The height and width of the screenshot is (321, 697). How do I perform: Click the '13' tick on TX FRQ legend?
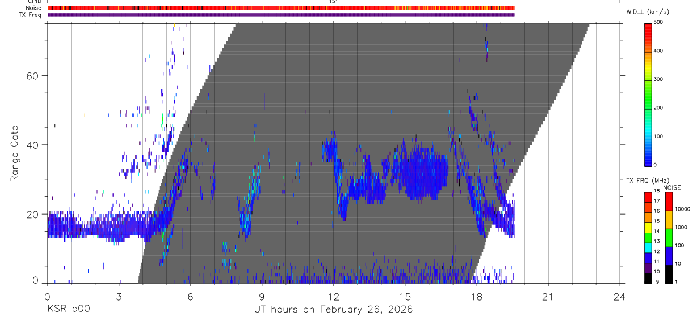[657, 241]
